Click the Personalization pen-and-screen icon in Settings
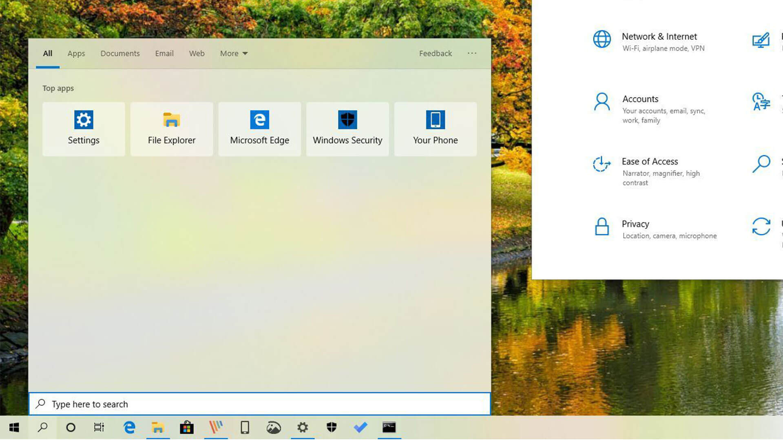The width and height of the screenshot is (783, 440). coord(761,40)
